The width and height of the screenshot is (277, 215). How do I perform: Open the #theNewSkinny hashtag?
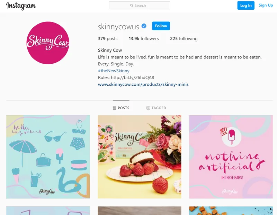pyautogui.click(x=114, y=71)
